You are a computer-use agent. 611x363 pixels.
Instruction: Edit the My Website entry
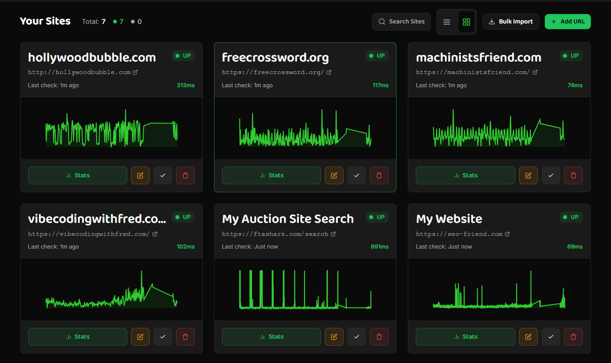tap(528, 336)
